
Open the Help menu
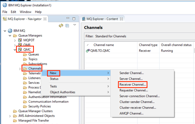tap(38, 12)
